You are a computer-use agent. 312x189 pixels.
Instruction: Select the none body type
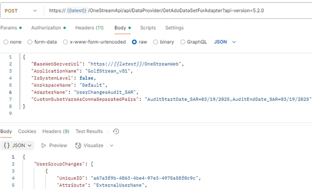pos(6,42)
